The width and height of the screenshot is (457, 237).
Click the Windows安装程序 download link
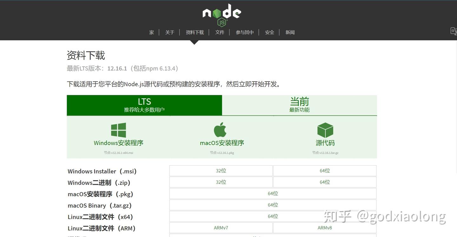(x=118, y=143)
